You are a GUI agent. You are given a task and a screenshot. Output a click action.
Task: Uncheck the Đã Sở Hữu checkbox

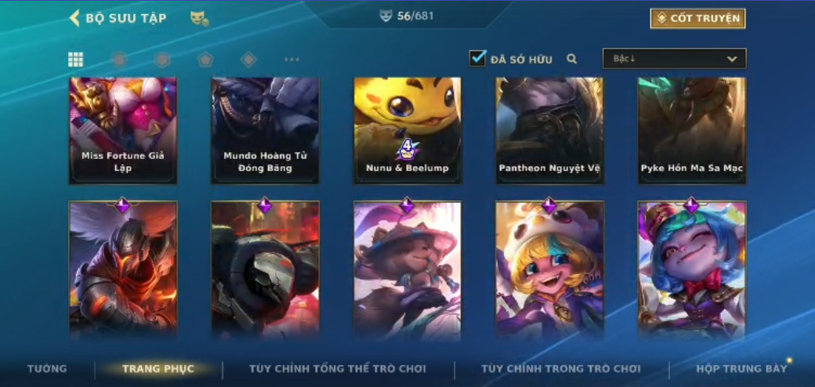pyautogui.click(x=478, y=58)
